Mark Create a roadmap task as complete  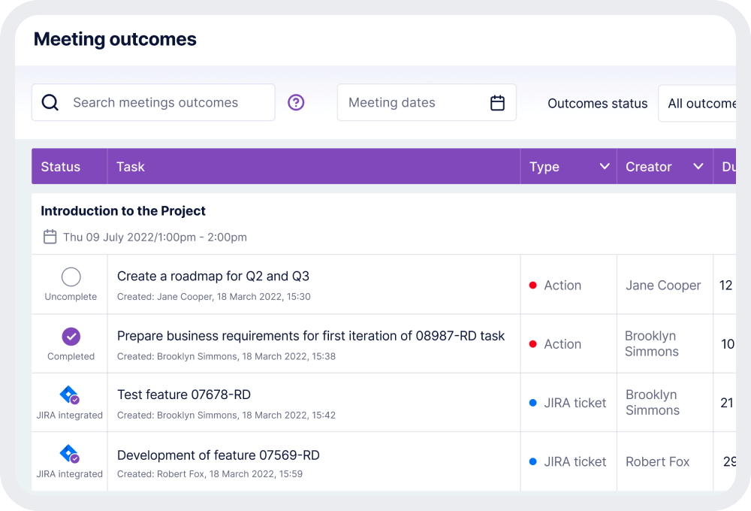click(71, 277)
